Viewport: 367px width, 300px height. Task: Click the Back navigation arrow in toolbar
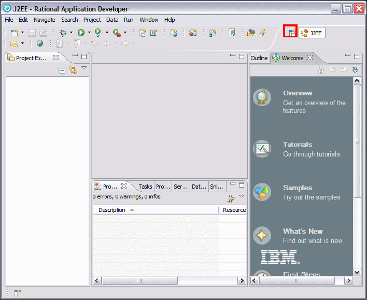pos(107,44)
